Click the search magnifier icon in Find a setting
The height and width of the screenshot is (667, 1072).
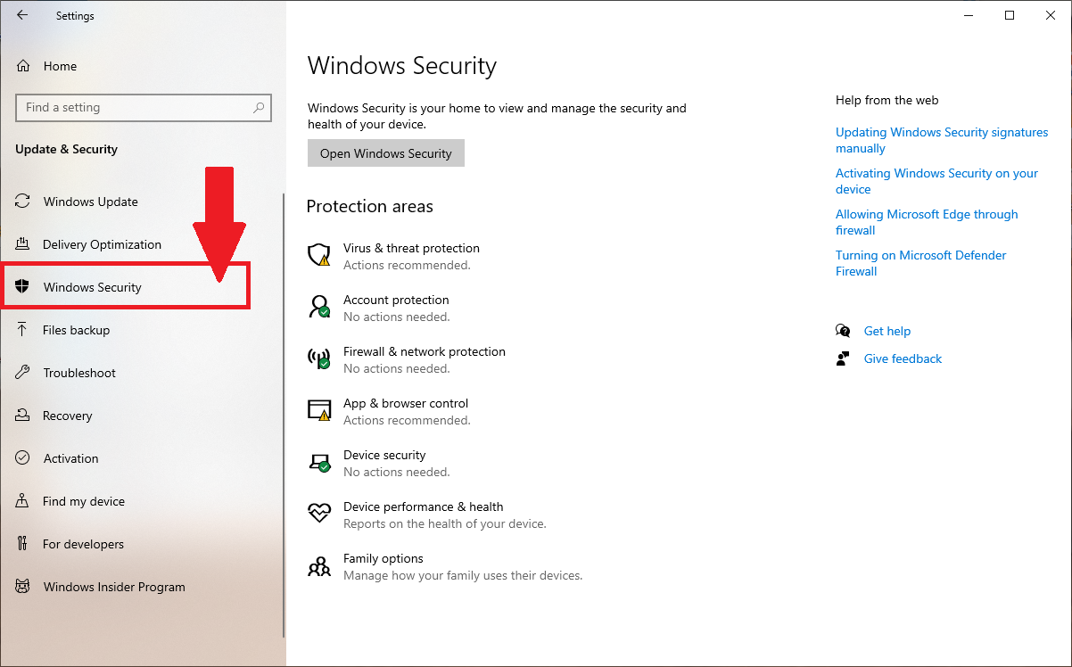tap(259, 108)
